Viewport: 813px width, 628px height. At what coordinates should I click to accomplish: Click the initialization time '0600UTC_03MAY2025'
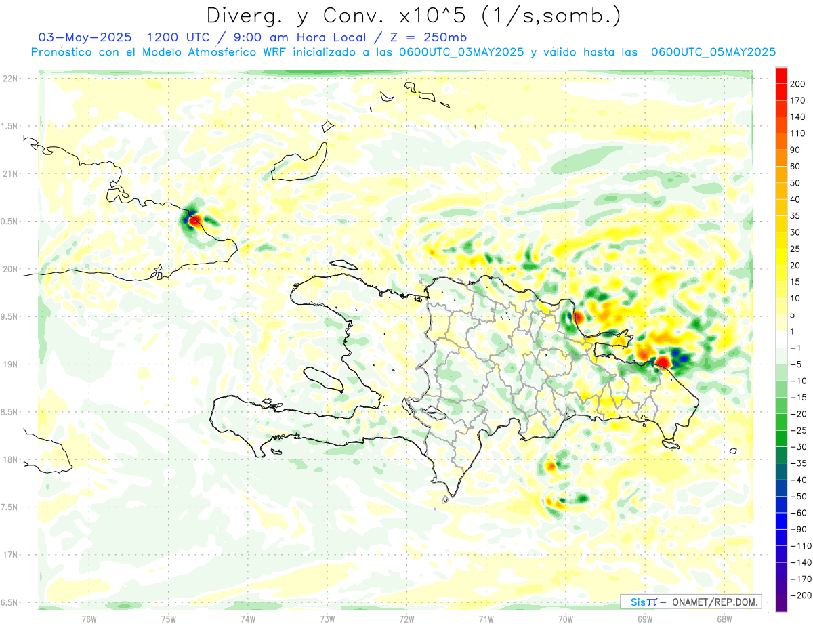(461, 52)
